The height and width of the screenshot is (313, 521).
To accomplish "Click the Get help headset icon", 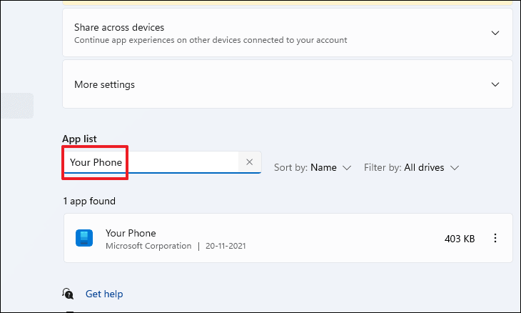I will coord(68,294).
